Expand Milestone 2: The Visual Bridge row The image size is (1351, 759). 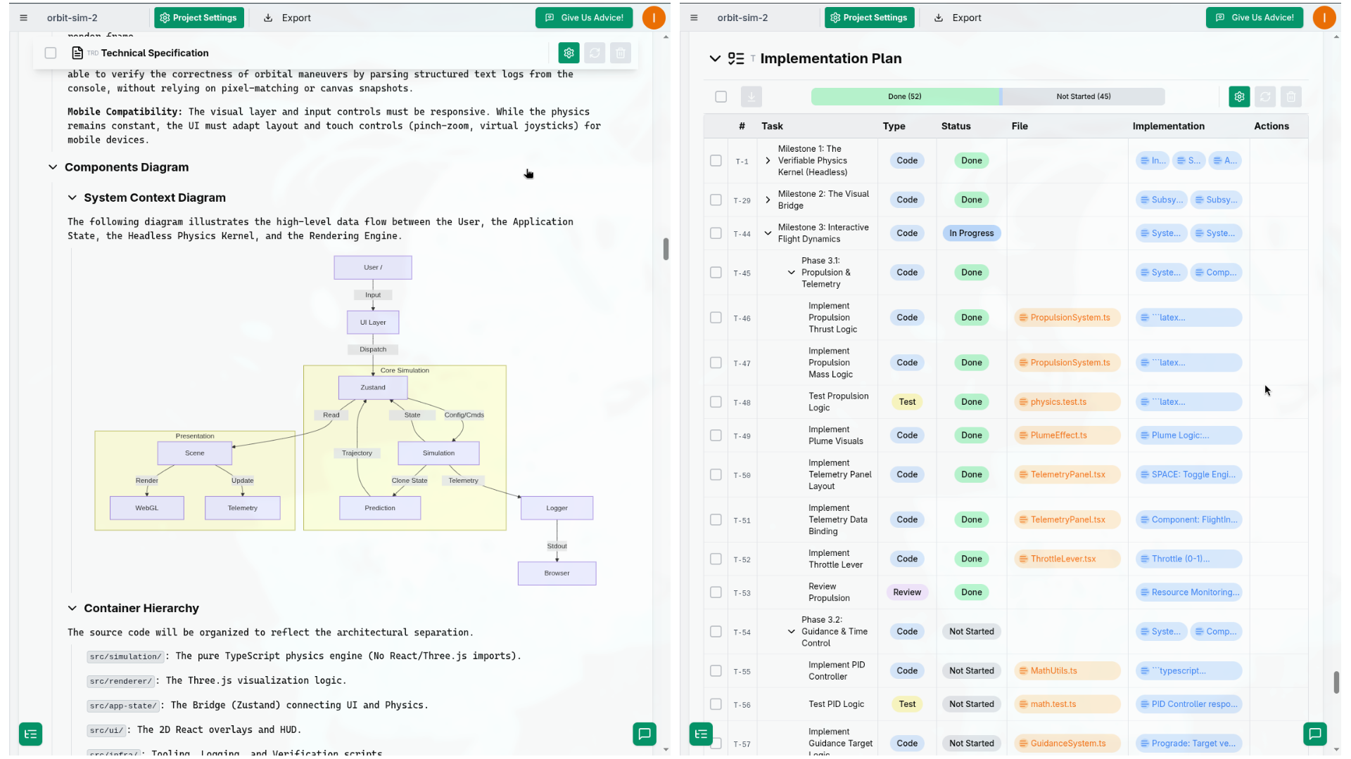point(767,200)
